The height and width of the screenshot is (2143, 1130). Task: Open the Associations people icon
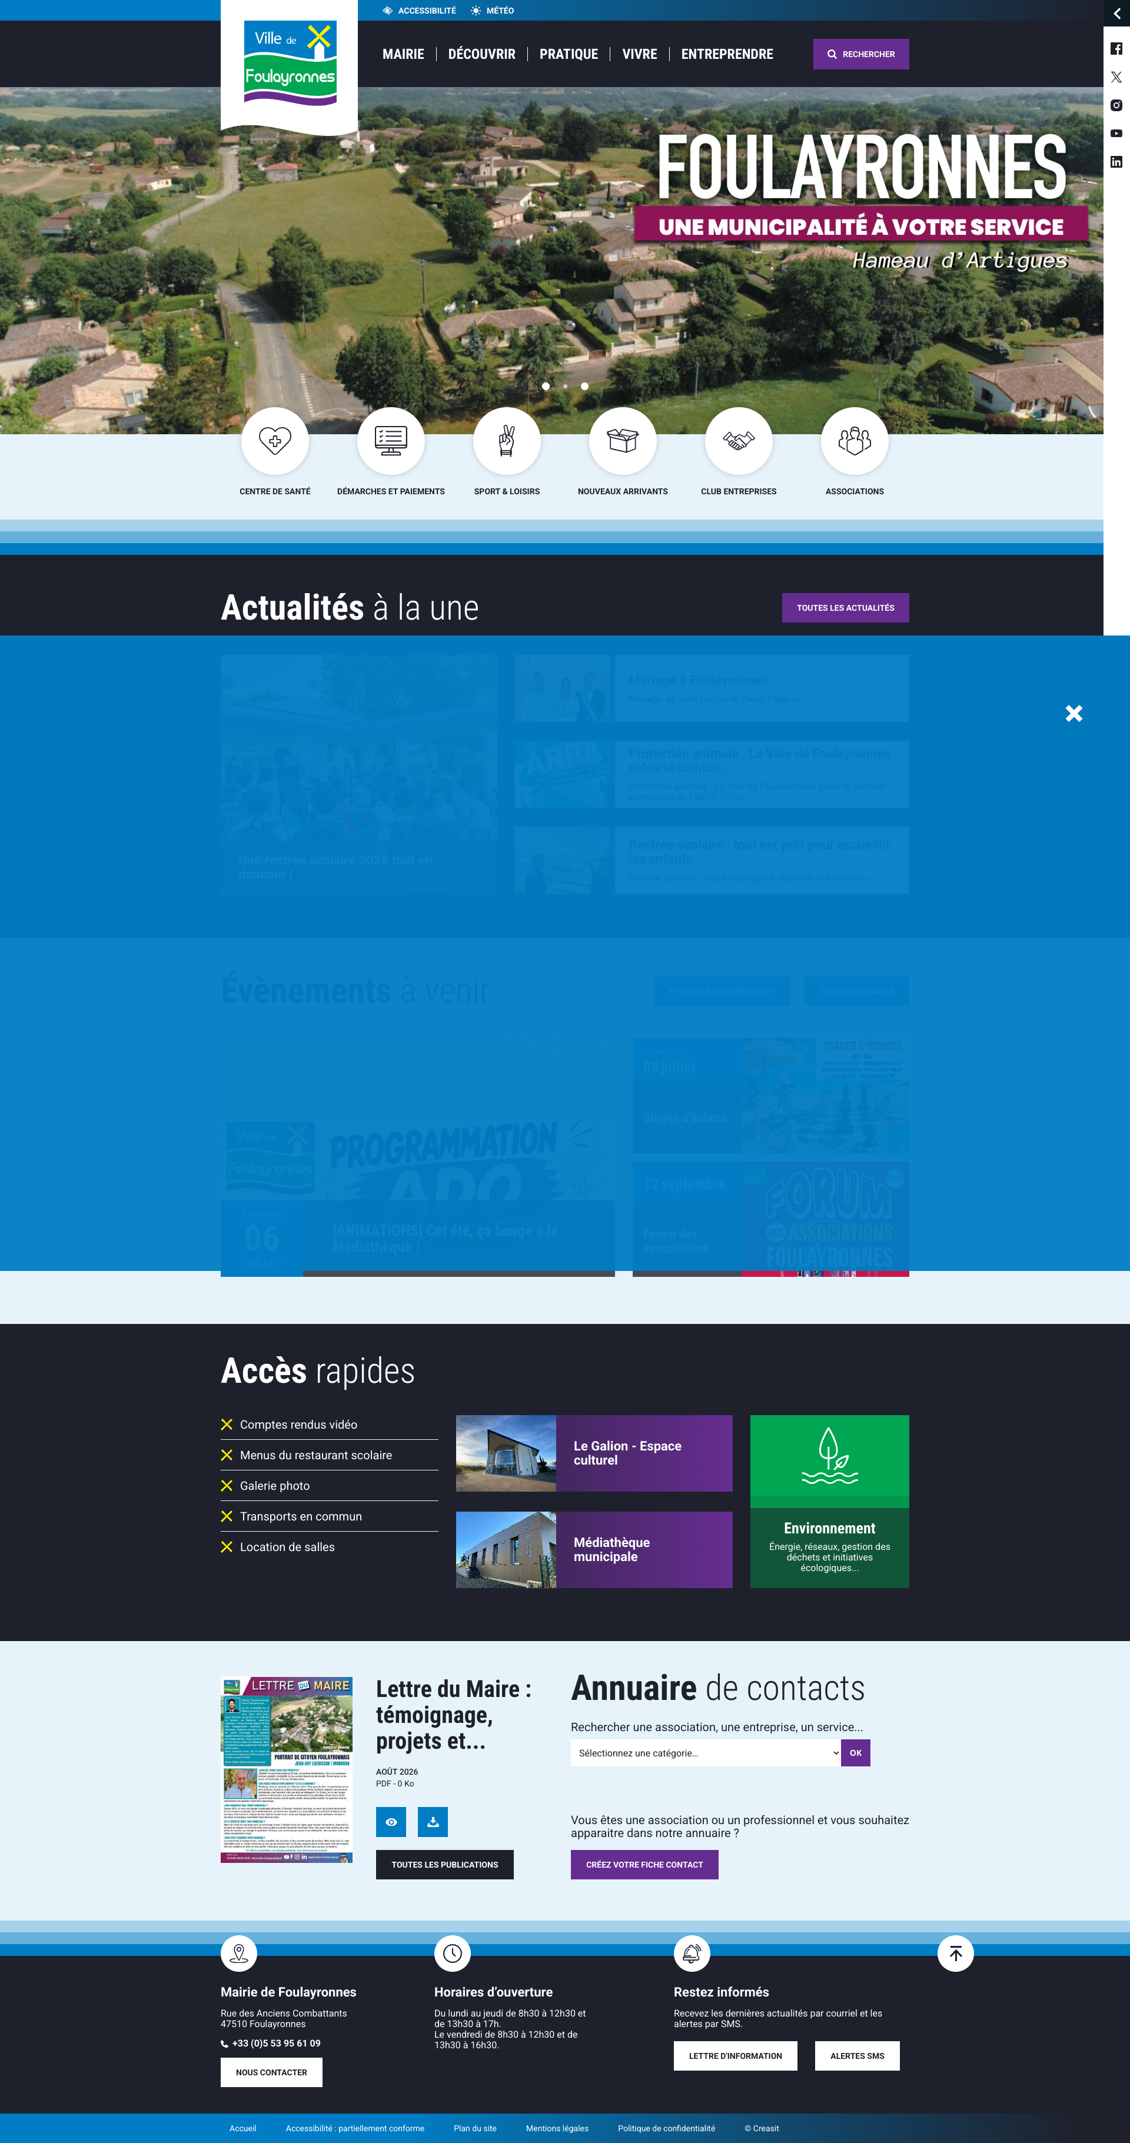click(855, 441)
